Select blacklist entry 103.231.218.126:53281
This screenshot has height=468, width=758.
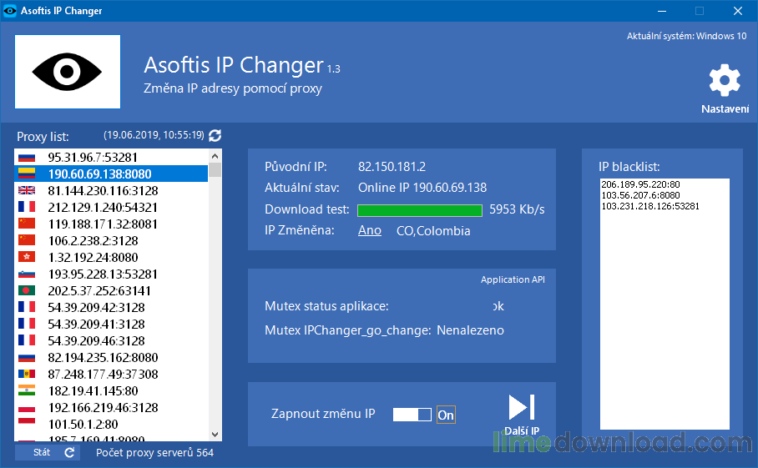pos(650,206)
